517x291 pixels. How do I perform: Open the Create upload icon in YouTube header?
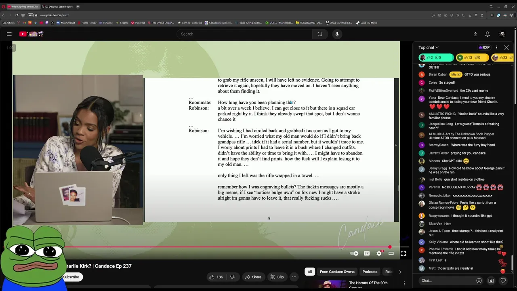[475, 34]
